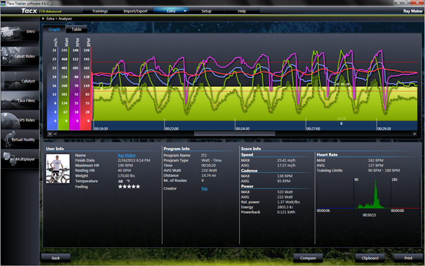Click the fit-to-window zoom icon under graph
The width and height of the screenshot is (425, 266).
[x=50, y=134]
